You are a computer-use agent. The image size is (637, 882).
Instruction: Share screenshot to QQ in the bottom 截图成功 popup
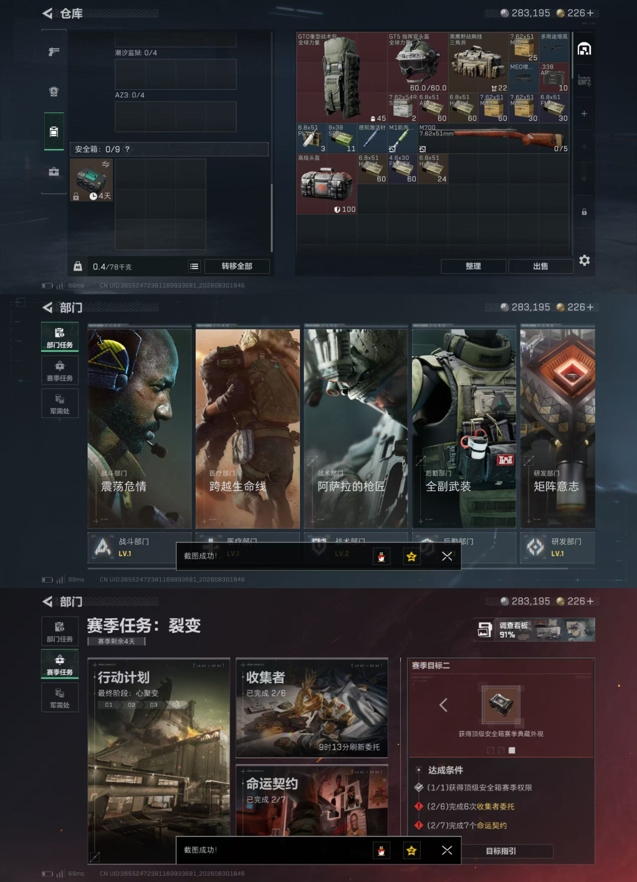coord(381,850)
